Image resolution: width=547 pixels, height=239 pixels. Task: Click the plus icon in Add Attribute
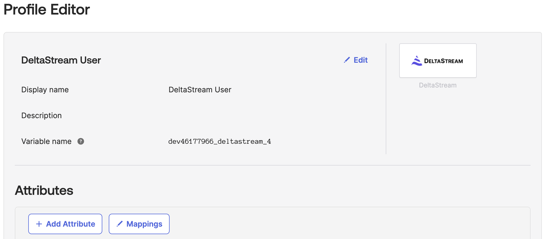tap(39, 224)
